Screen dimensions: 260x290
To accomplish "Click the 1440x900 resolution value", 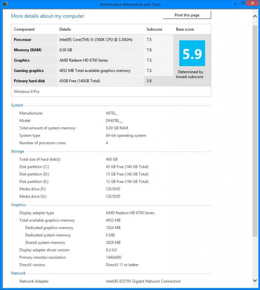I will pos(114,257).
